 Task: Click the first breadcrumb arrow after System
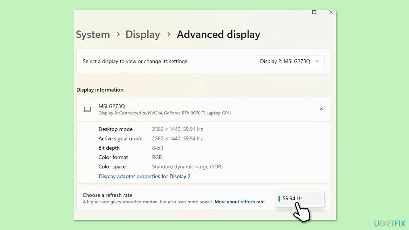click(118, 34)
